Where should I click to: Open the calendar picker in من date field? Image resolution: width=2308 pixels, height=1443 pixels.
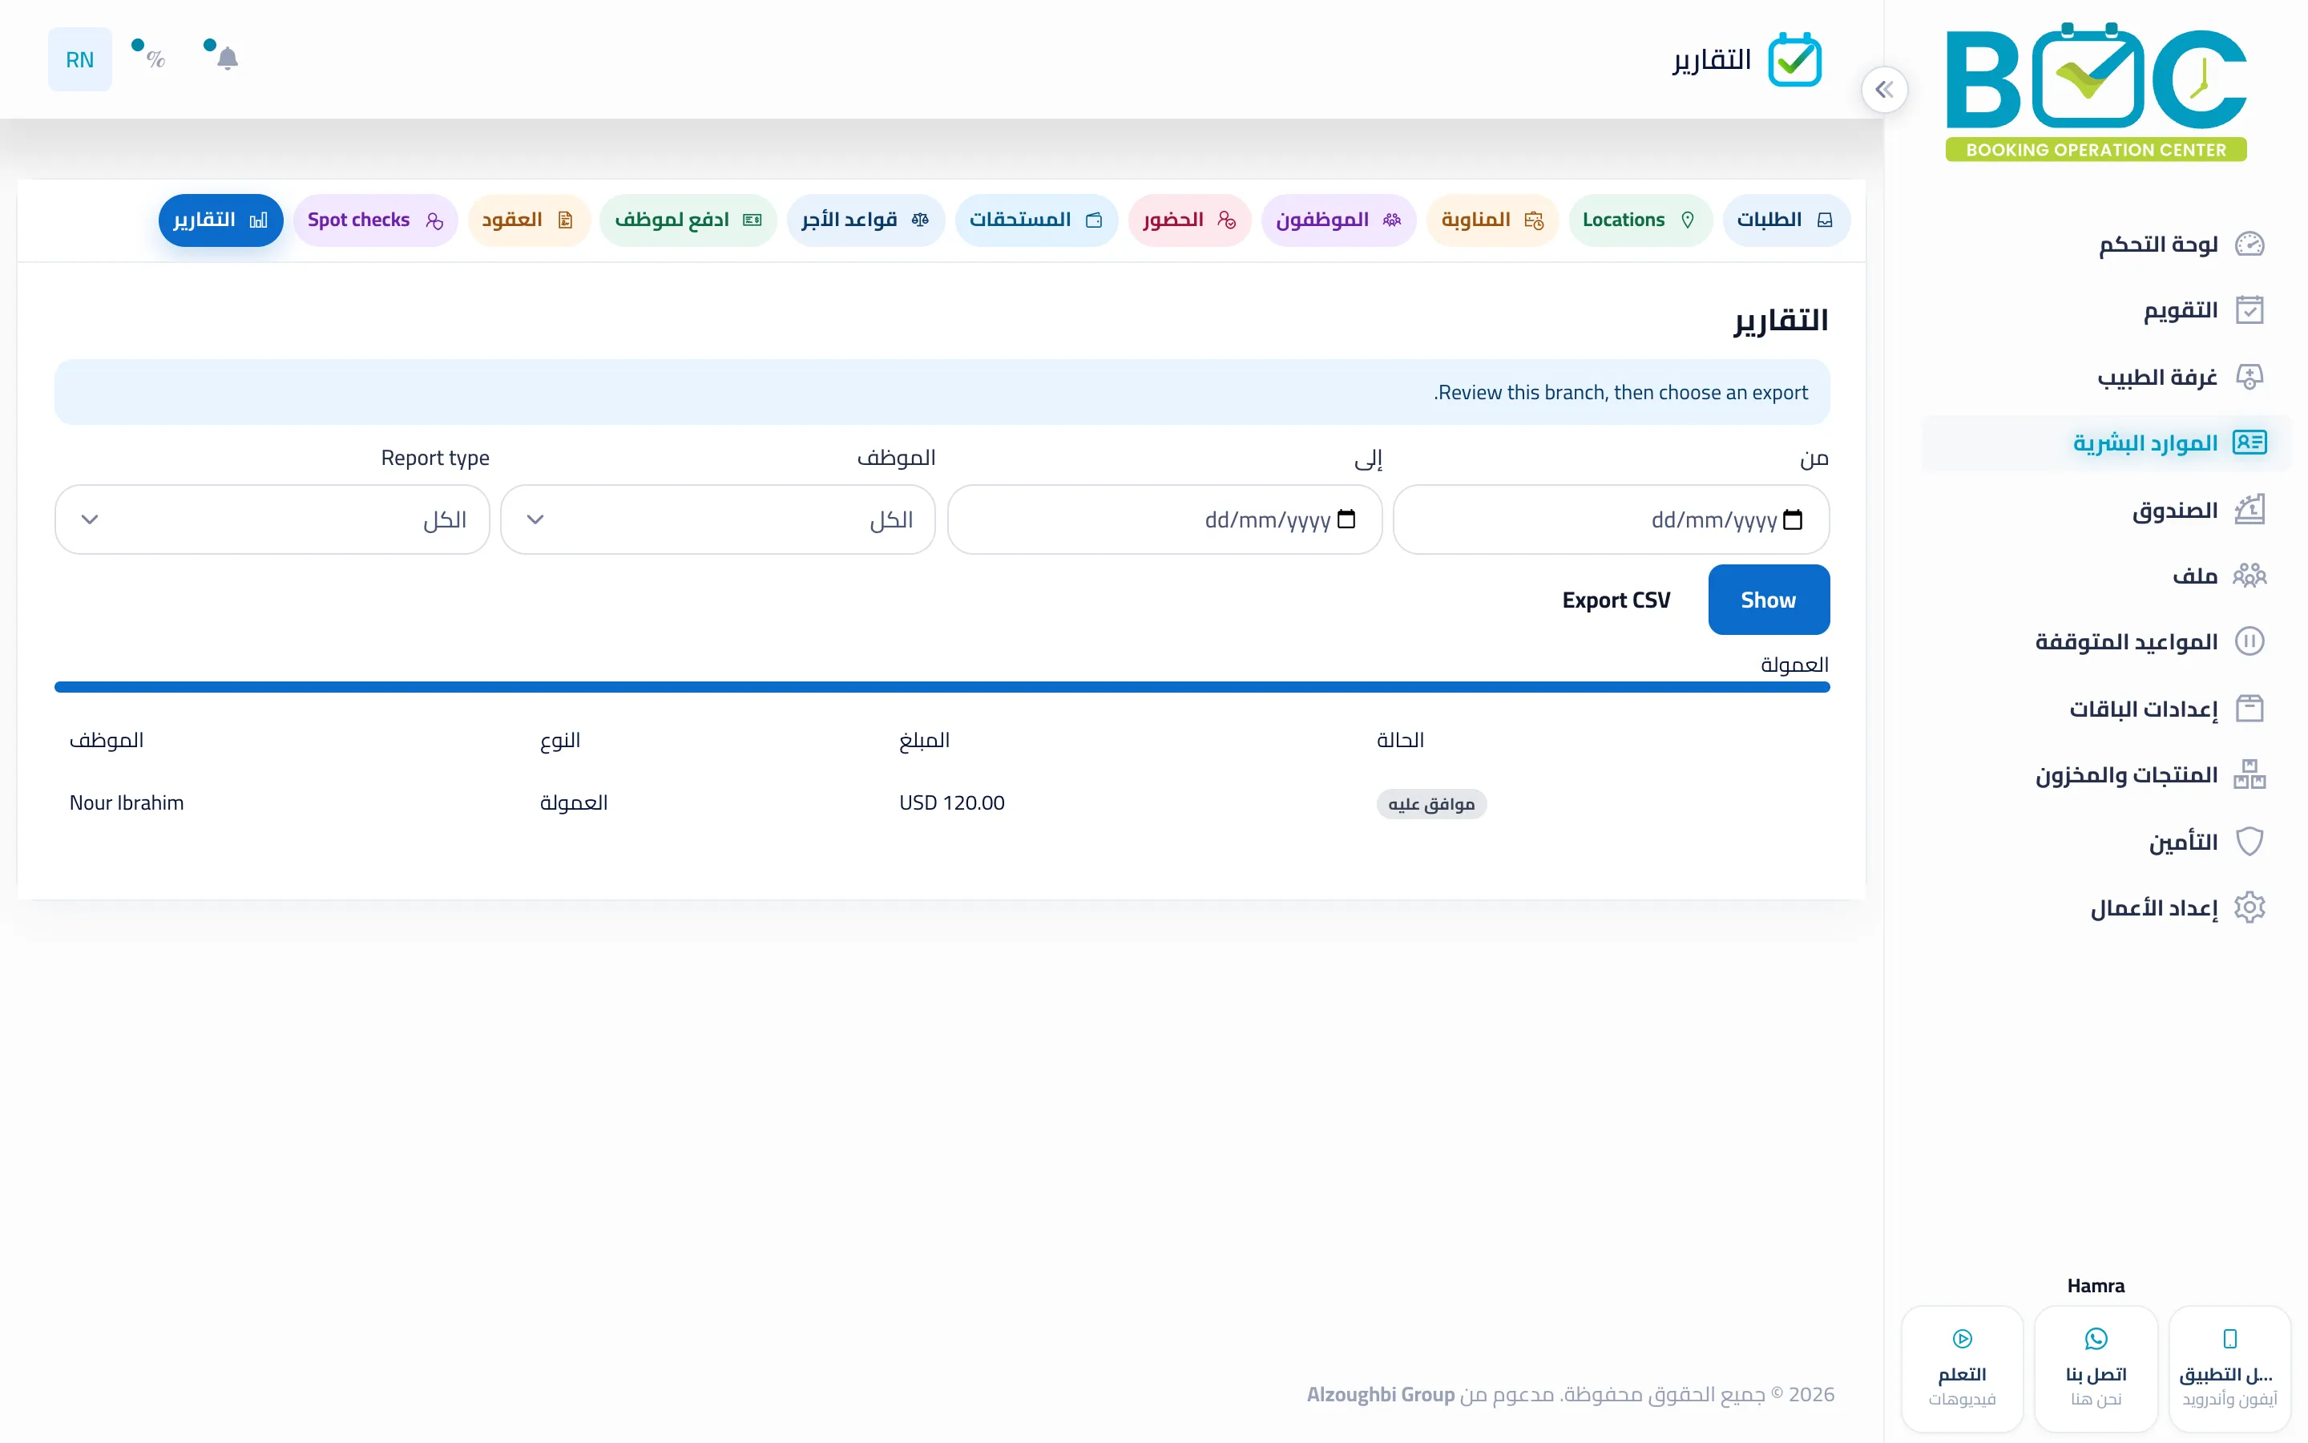pyautogui.click(x=1792, y=519)
